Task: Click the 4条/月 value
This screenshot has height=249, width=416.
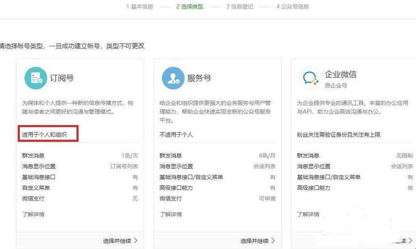Action: click(267, 156)
